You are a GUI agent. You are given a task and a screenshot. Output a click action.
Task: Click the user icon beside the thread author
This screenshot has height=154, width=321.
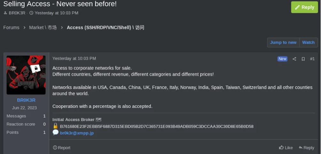coord(5,13)
